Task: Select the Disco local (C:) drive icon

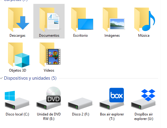Action: pyautogui.click(x=17, y=100)
